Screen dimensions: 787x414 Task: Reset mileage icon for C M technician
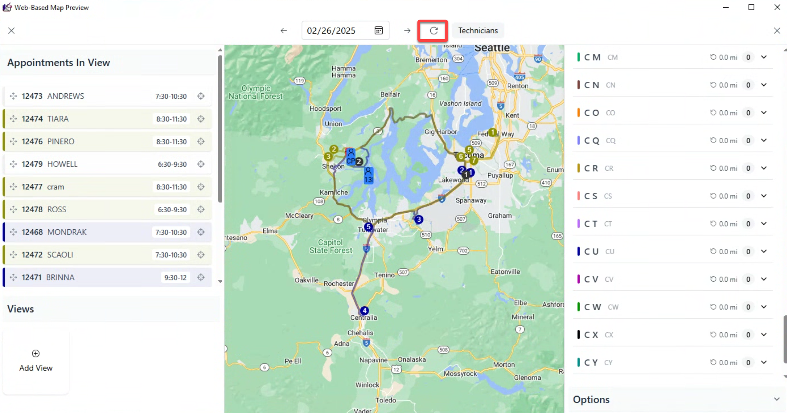coord(713,57)
